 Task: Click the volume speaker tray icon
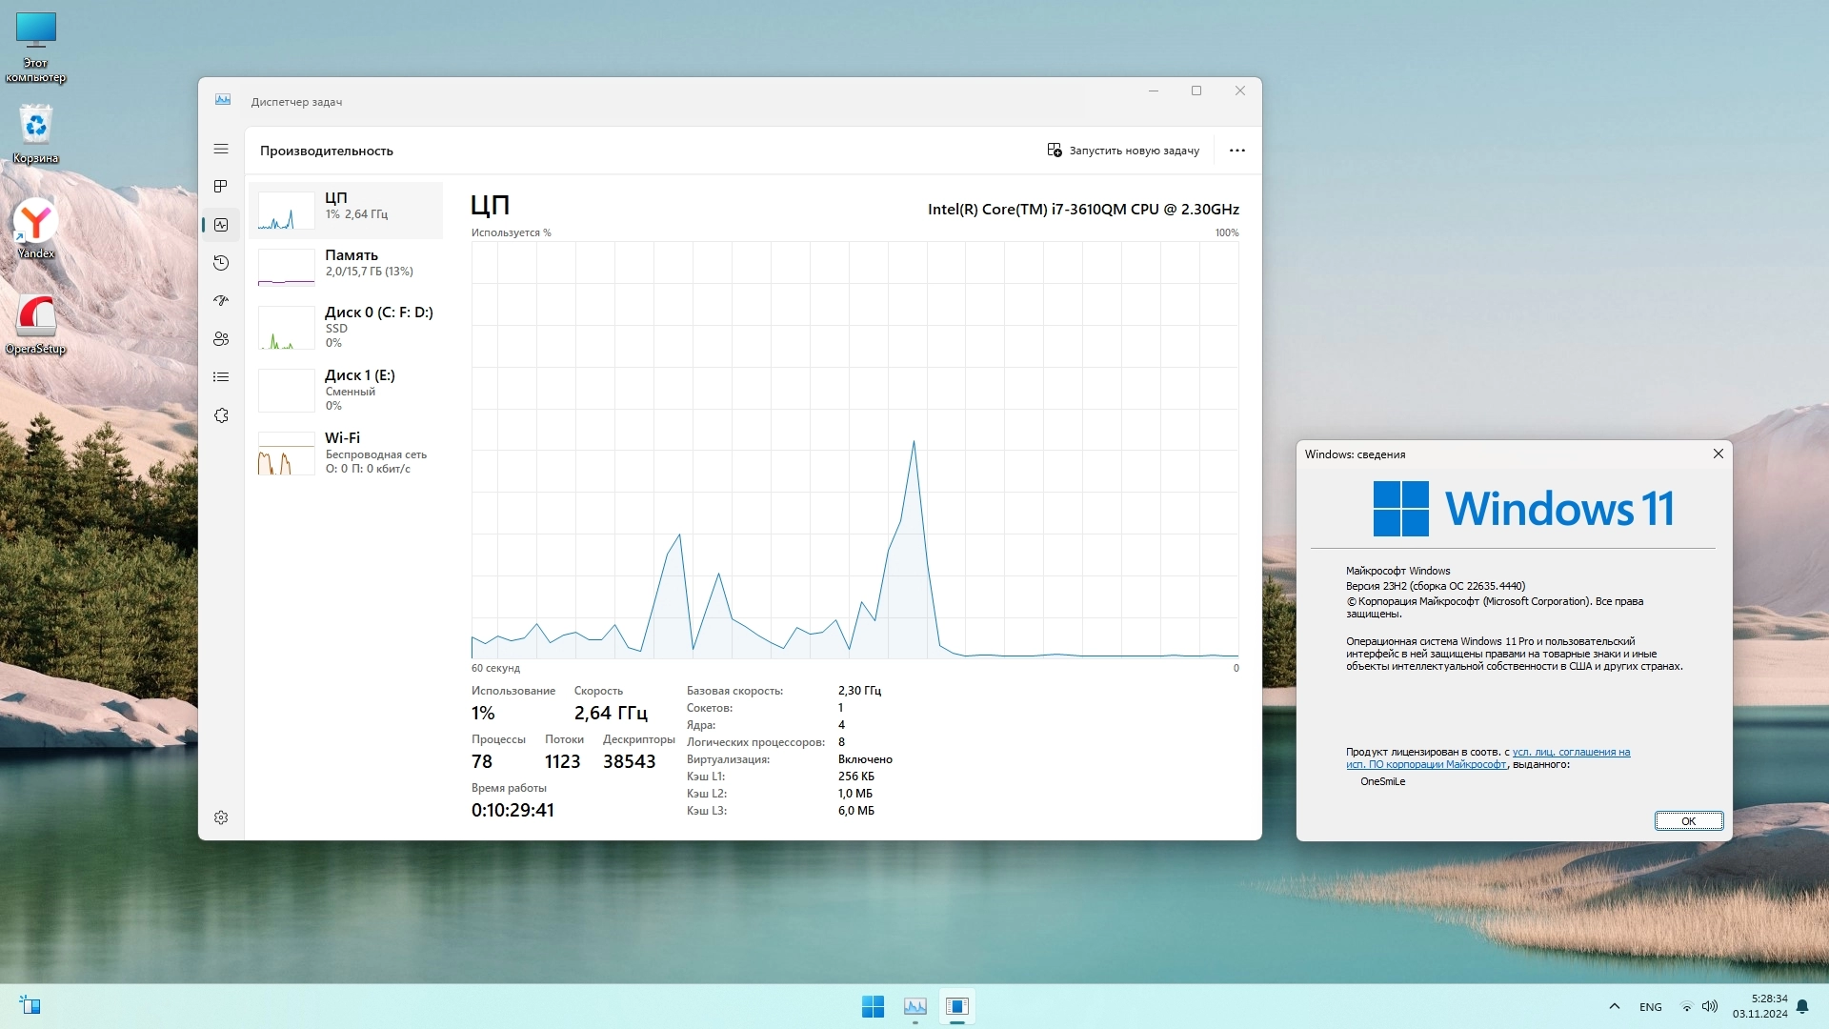tap(1710, 1006)
